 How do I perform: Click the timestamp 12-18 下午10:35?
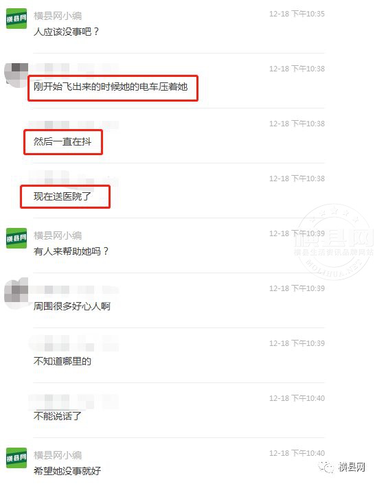(x=297, y=14)
